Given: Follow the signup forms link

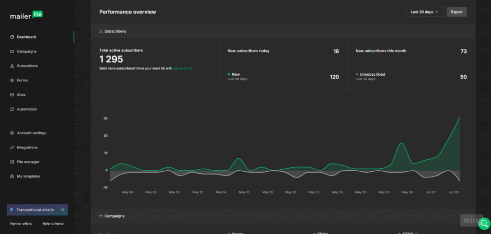Looking at the screenshot, I should tap(182, 69).
